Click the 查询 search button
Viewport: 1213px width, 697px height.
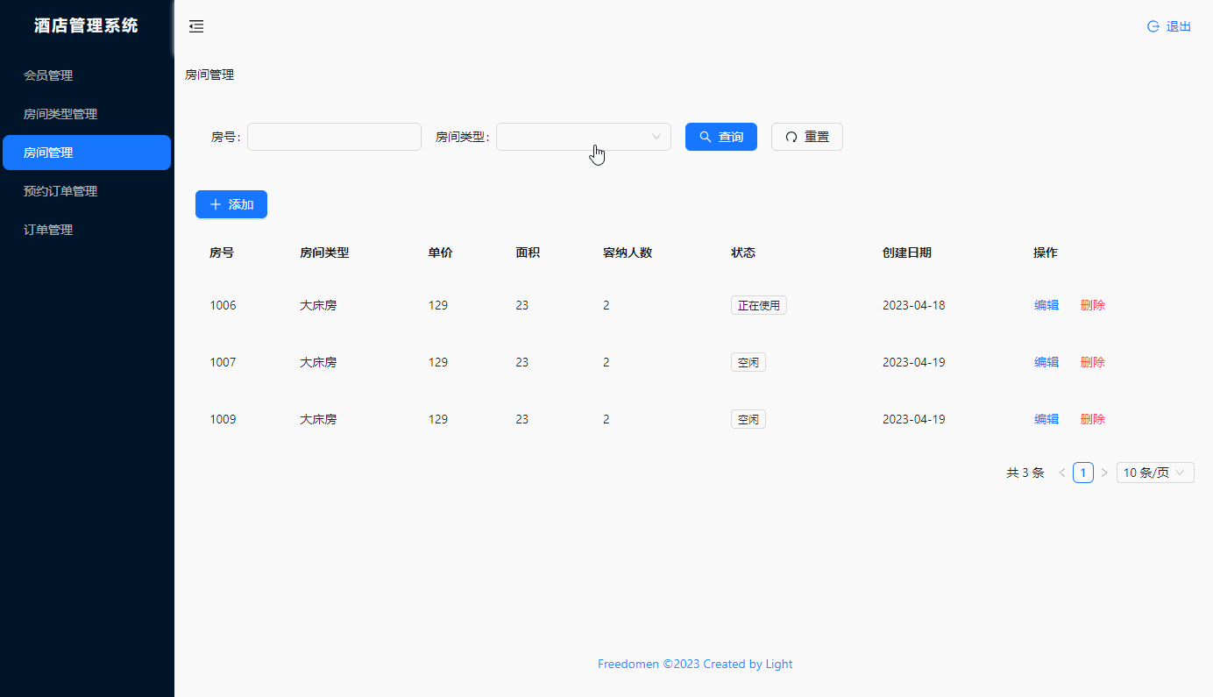tap(721, 137)
